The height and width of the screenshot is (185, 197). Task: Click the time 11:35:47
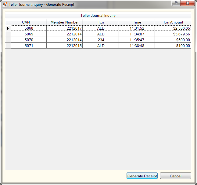click(137, 40)
